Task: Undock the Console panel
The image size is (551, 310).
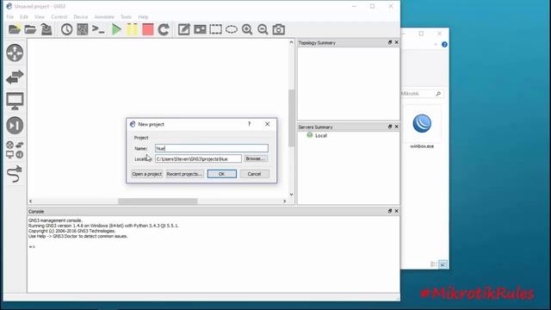Action: point(390,211)
